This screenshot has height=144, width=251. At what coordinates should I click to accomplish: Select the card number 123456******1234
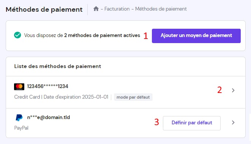click(47, 86)
